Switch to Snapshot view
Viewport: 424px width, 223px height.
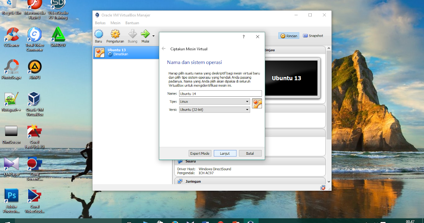[x=313, y=36]
